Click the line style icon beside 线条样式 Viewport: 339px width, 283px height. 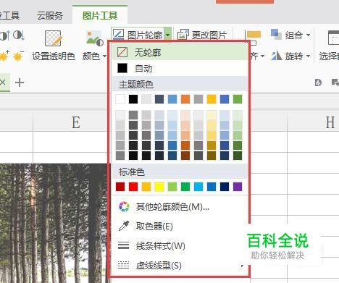(123, 245)
